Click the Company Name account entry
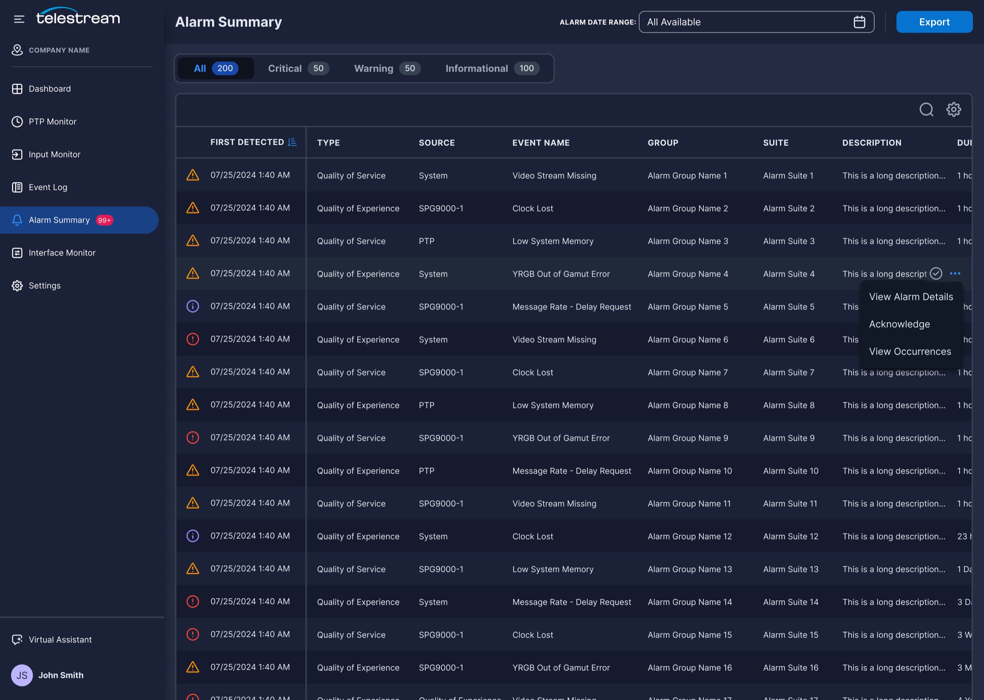The height and width of the screenshot is (700, 984). point(51,50)
